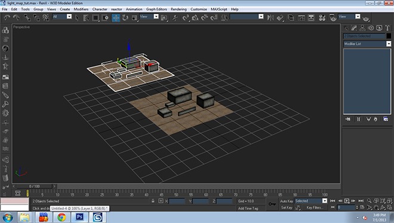Activate Bind to Space Warp tool
This screenshot has width=394, height=223.
click(x=46, y=17)
